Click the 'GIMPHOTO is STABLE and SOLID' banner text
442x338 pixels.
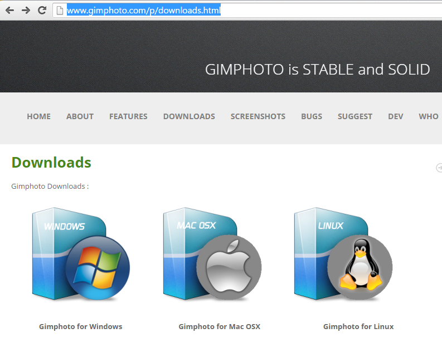coord(317,69)
